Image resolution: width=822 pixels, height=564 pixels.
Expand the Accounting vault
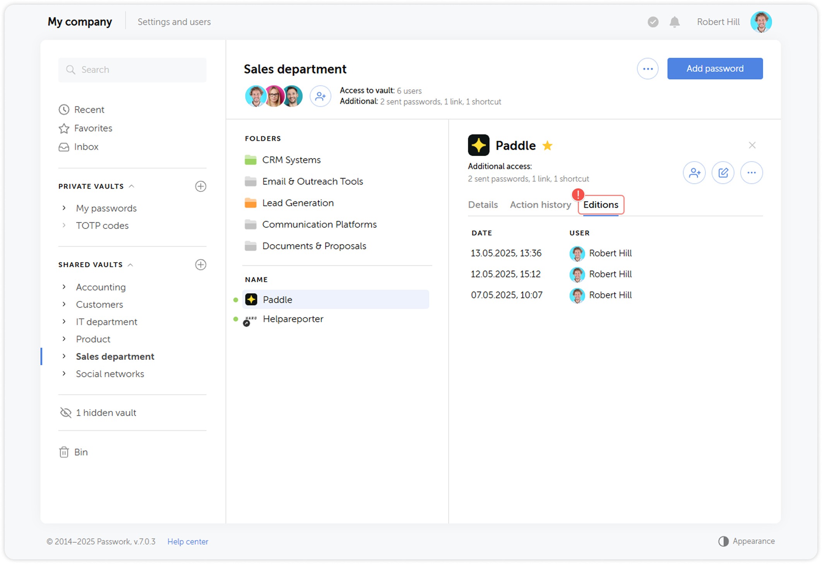tap(64, 287)
